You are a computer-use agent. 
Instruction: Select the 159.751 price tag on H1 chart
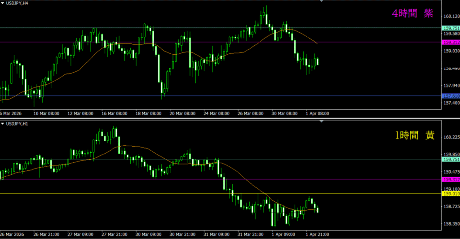(x=451, y=159)
